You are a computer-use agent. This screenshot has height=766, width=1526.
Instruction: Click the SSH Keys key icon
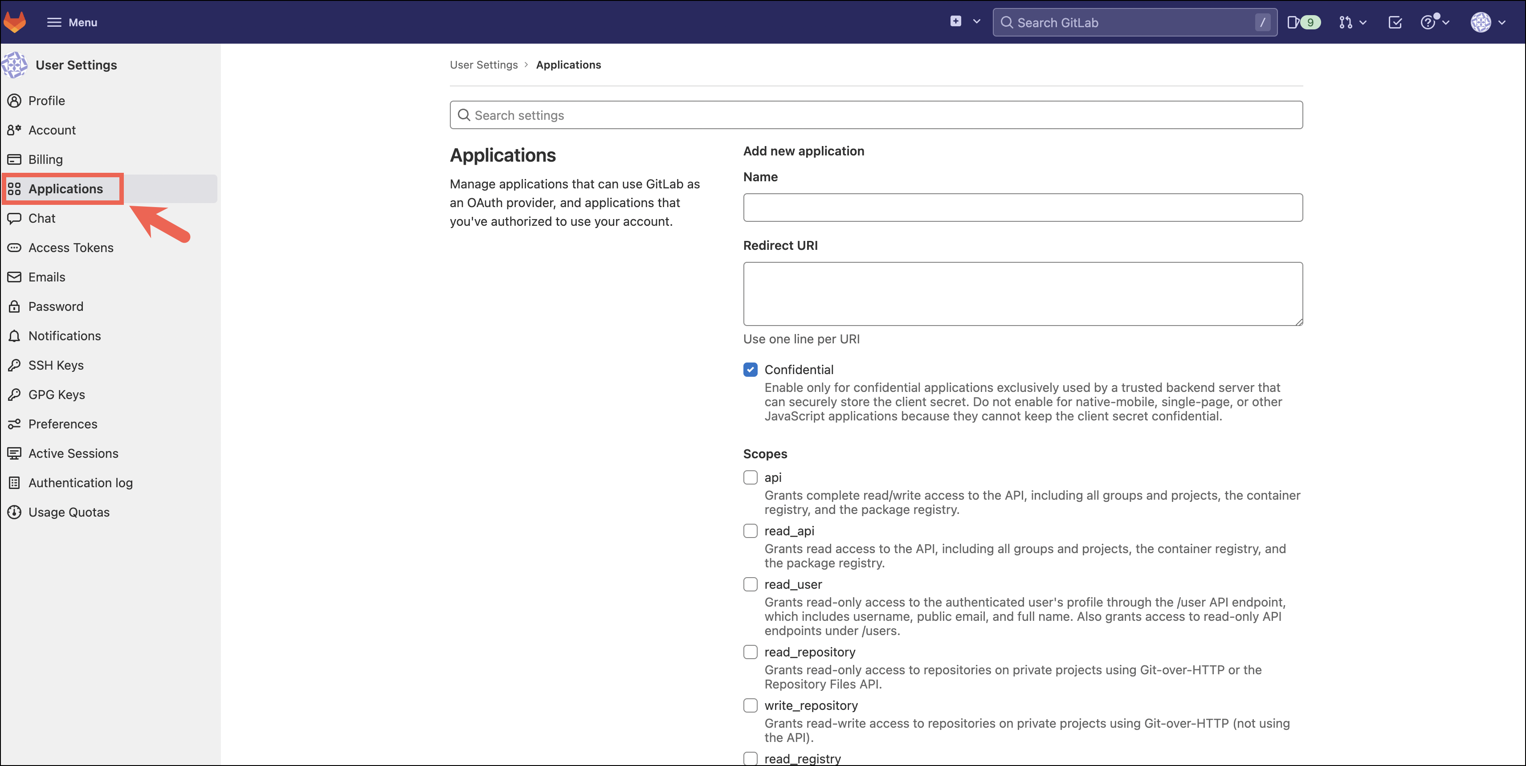pos(14,365)
